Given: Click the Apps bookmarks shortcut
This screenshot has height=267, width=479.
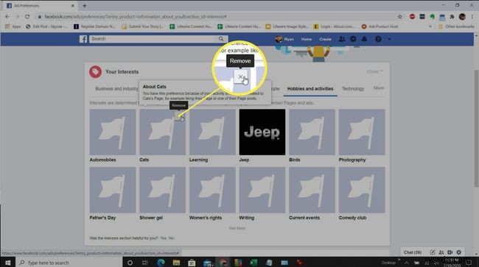Looking at the screenshot, I should pyautogui.click(x=13, y=26).
